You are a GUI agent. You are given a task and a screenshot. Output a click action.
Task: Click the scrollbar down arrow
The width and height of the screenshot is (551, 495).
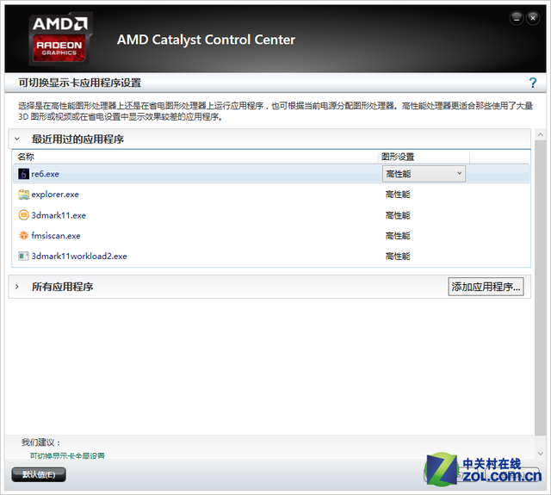tap(541, 454)
